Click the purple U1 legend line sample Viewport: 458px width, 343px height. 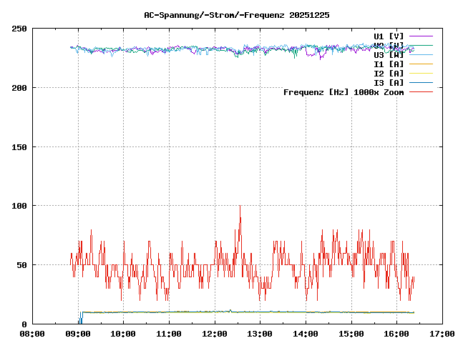[x=422, y=36]
